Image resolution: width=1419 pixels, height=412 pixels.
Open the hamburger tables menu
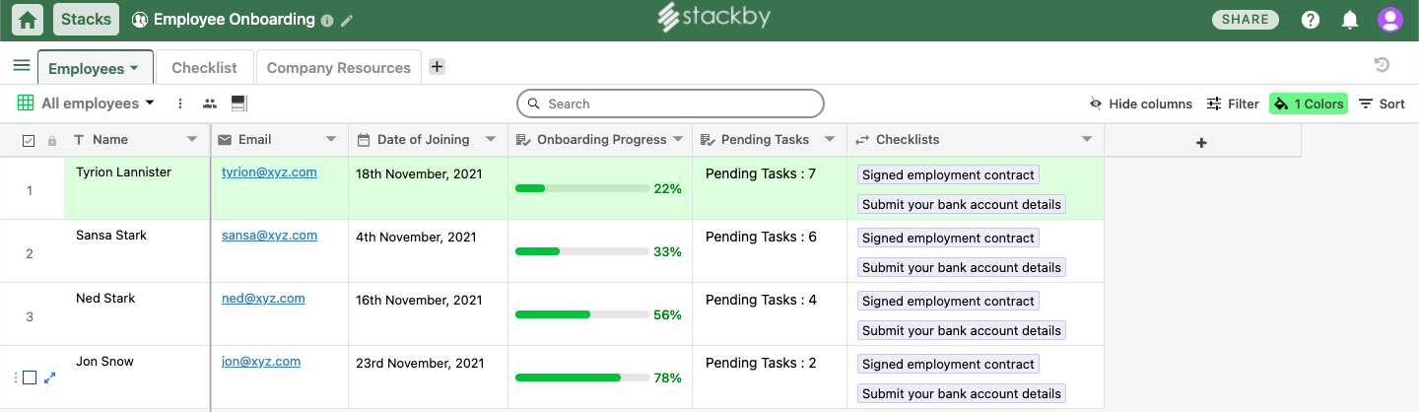click(21, 66)
